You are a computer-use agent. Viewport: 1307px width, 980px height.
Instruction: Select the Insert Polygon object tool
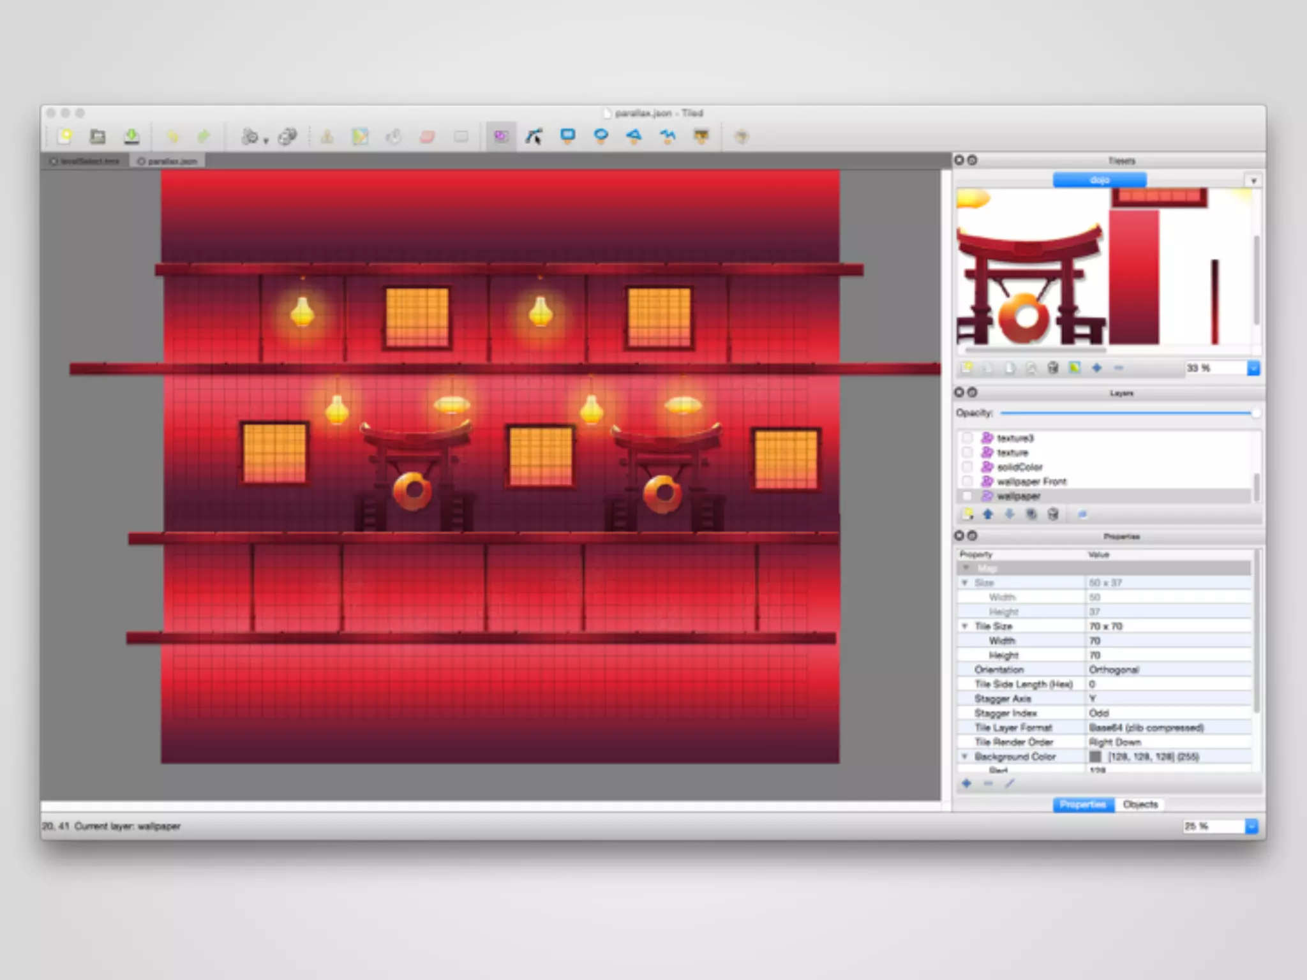[634, 135]
